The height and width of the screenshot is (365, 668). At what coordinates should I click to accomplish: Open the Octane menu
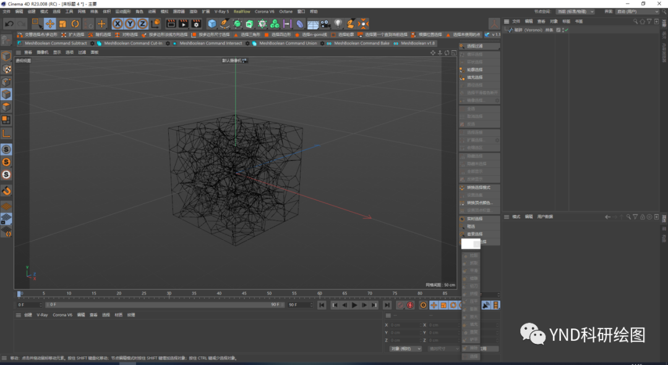pyautogui.click(x=285, y=12)
